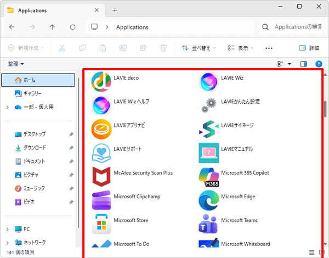This screenshot has height=258, width=329.
Task: Click the navigation pane scrollbar
Action: pos(78,153)
